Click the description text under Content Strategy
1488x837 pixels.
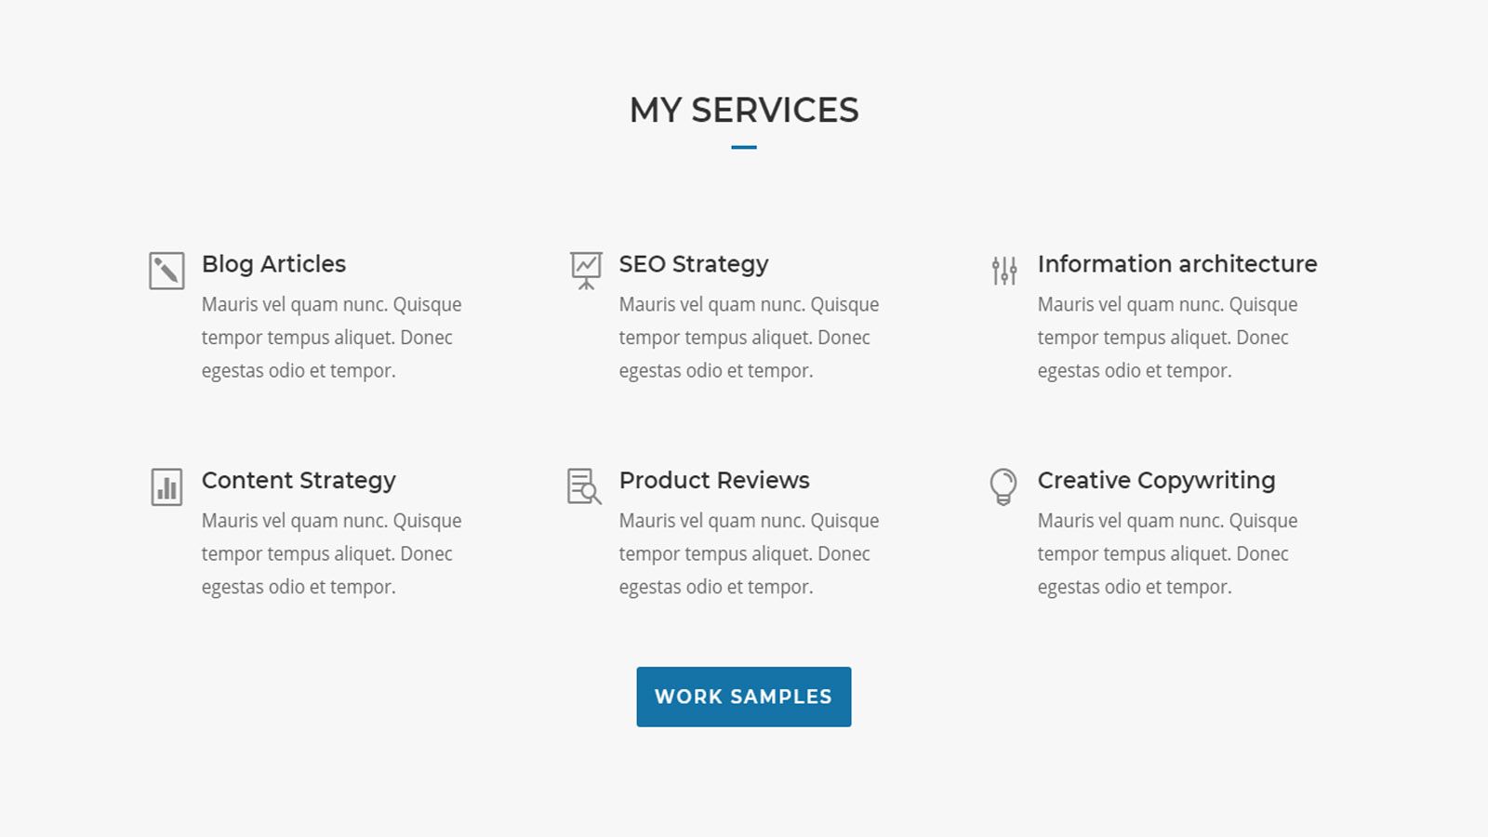[x=331, y=554]
